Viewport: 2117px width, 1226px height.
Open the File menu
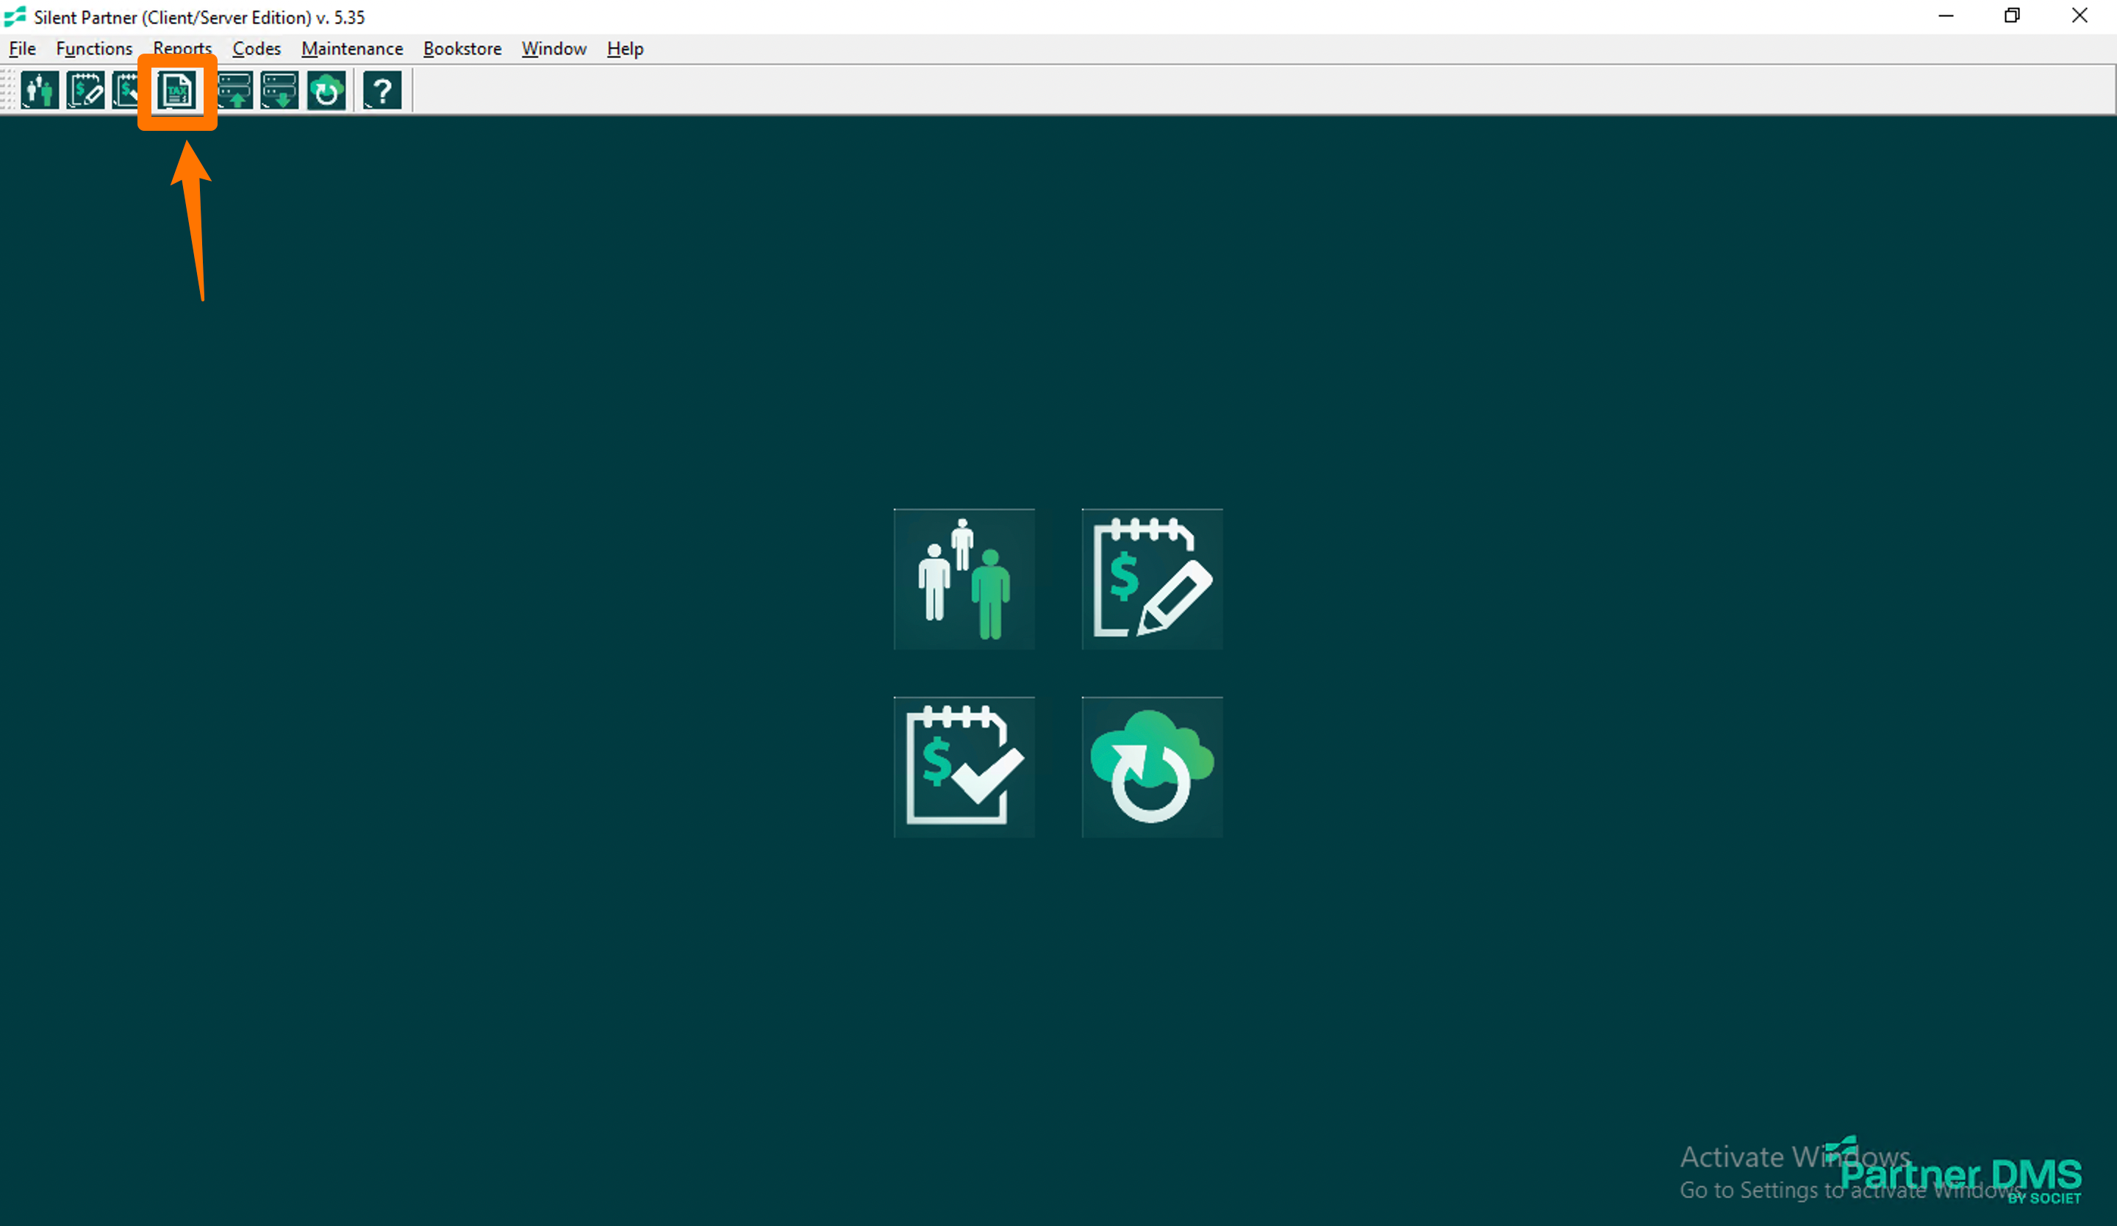click(23, 49)
